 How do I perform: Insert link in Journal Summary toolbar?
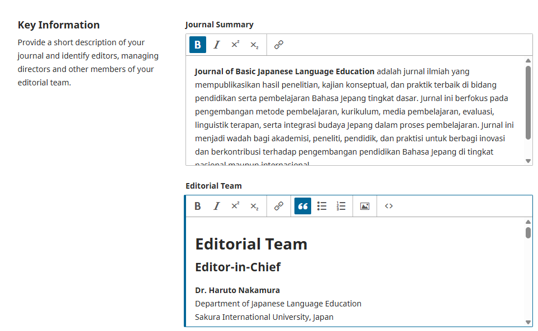[x=279, y=45]
